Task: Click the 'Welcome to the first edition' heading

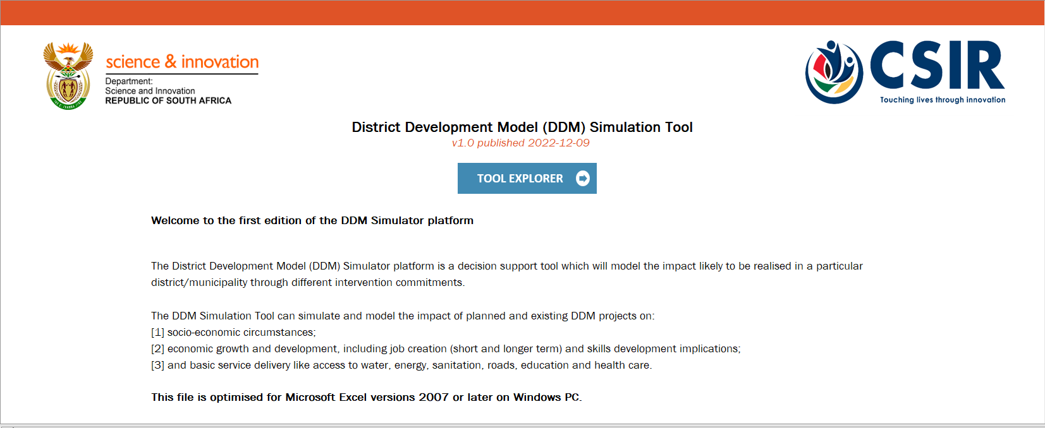Action: (312, 220)
